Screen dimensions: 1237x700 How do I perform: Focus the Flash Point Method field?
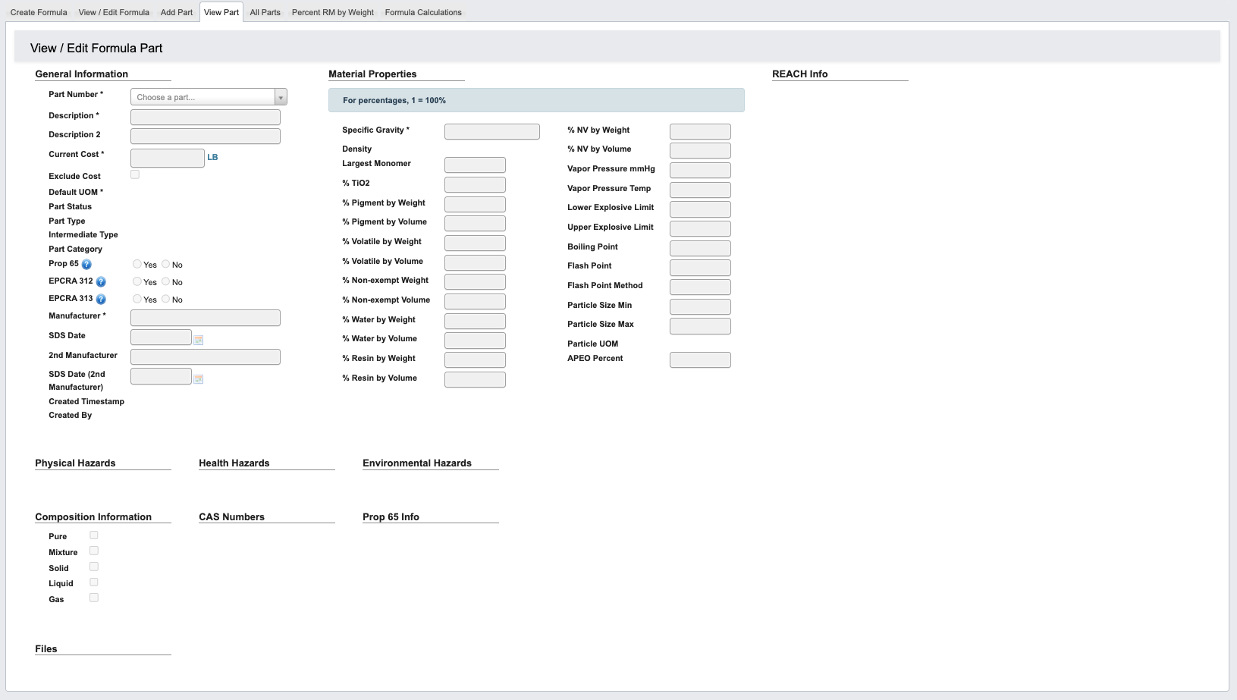click(700, 287)
